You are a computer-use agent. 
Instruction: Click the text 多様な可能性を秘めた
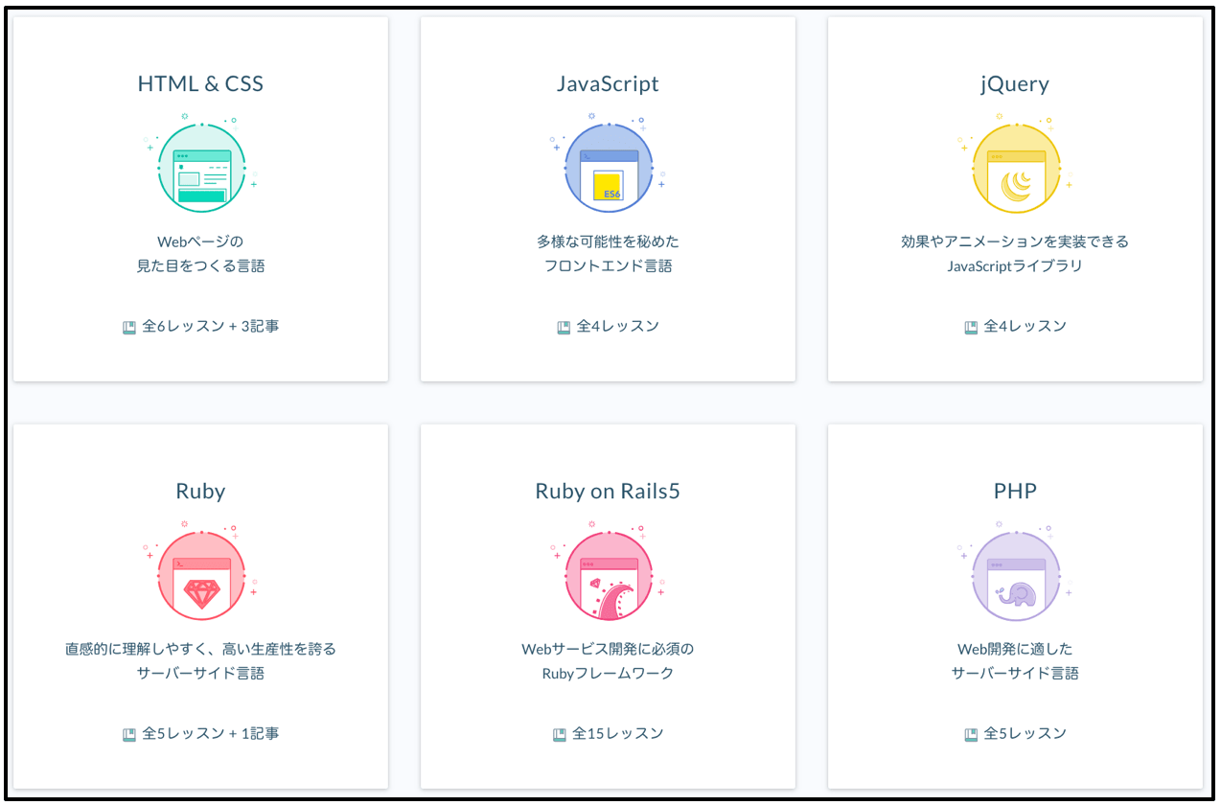608,241
